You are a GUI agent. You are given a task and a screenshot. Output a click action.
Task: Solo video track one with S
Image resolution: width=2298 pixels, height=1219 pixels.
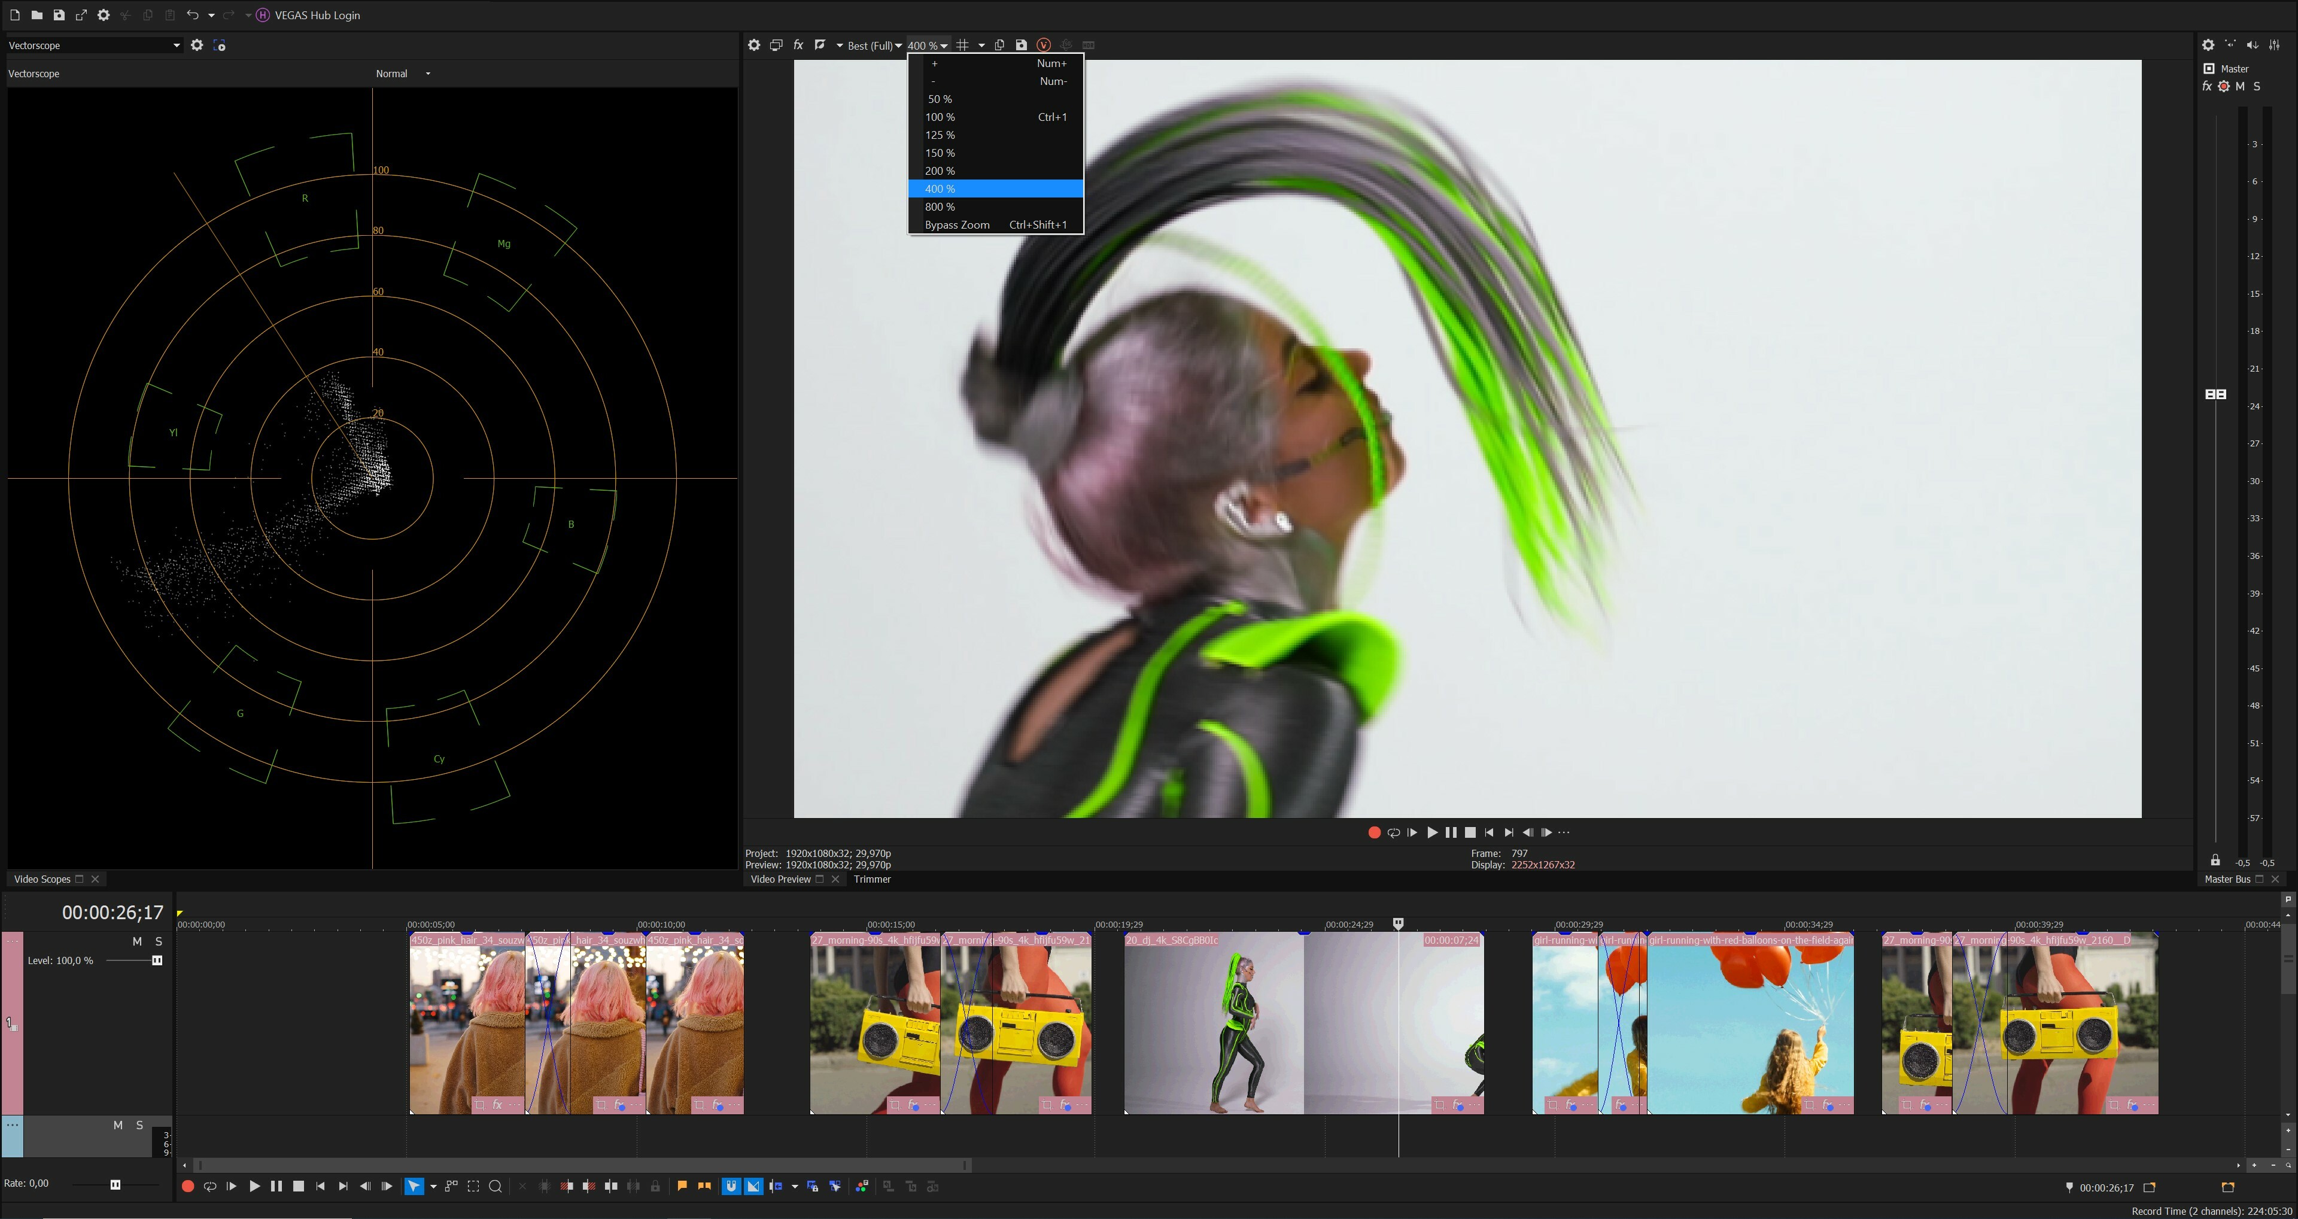159,941
